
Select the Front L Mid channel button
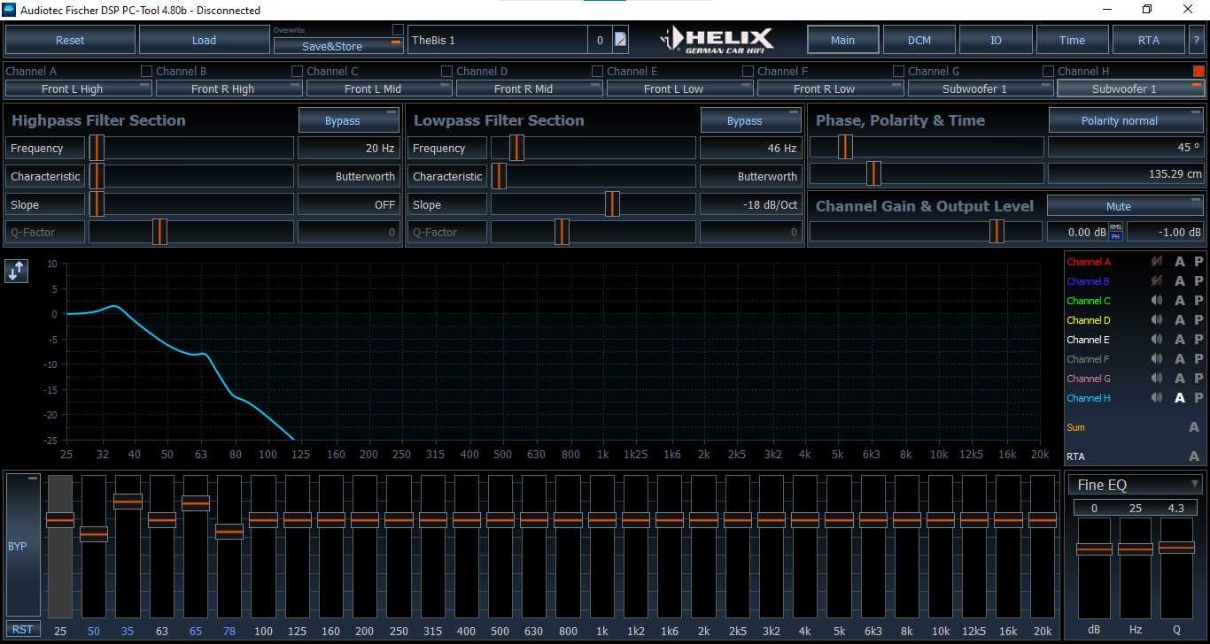click(380, 88)
